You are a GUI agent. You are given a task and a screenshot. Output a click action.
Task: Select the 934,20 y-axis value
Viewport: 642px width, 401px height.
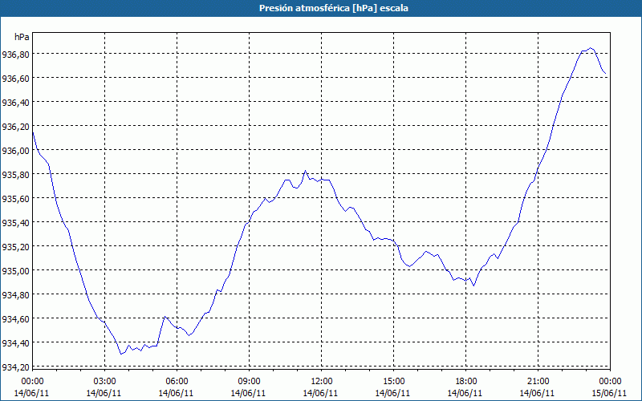pyautogui.click(x=15, y=367)
